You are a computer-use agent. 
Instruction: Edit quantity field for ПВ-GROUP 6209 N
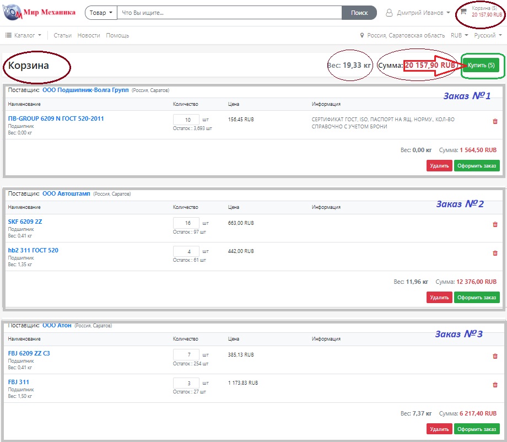pos(186,120)
